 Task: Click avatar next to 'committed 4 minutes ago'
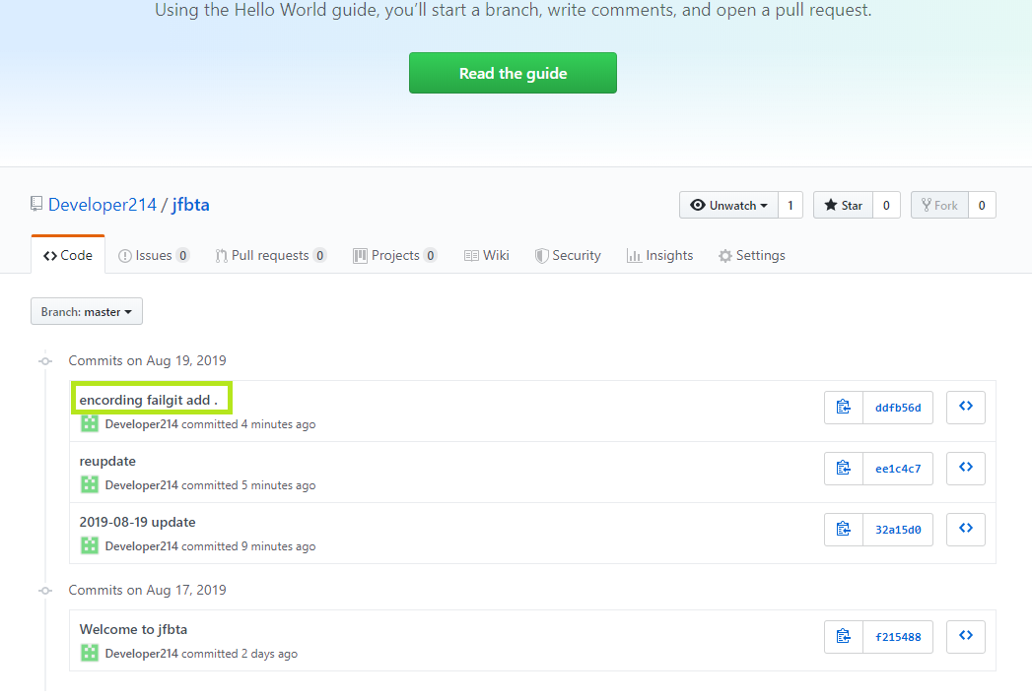[x=90, y=423]
